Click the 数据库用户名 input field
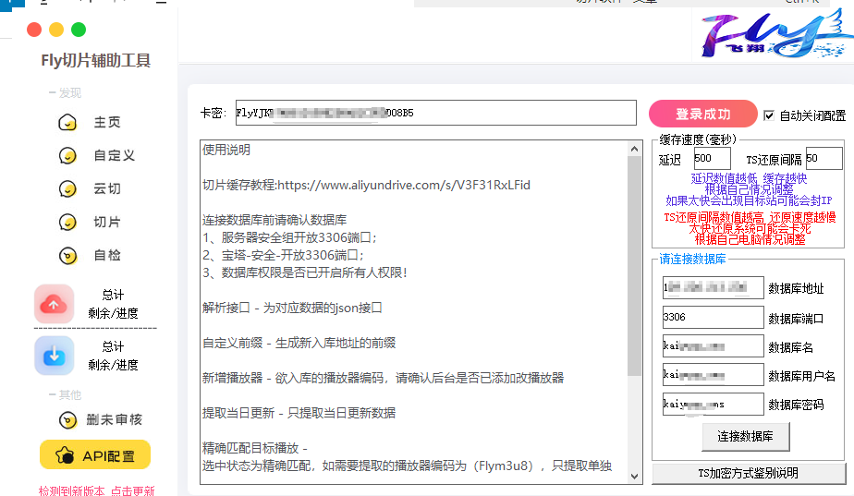854x496 pixels. (713, 375)
